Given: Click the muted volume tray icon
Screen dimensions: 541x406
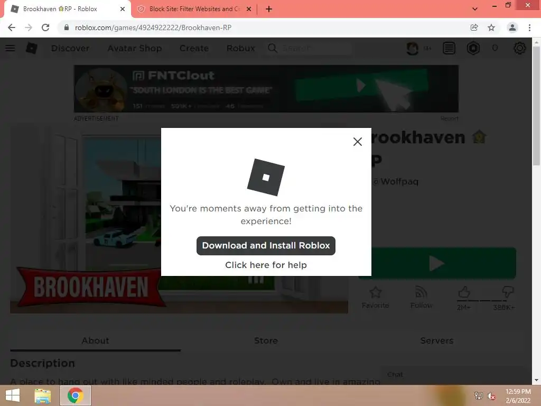Looking at the screenshot, I should [x=491, y=396].
